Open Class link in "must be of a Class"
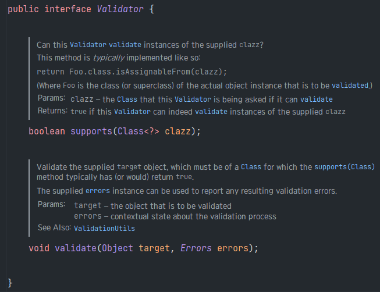Image resolution: width=380 pixels, height=292 pixels. coord(251,167)
